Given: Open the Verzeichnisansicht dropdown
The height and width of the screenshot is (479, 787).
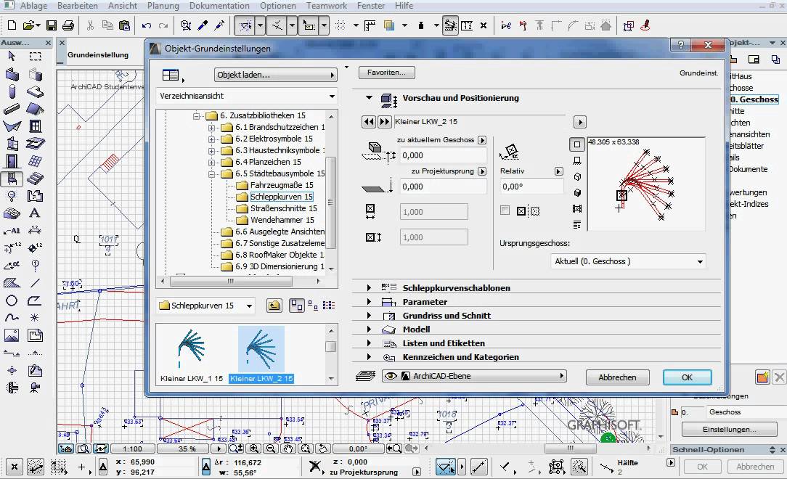Looking at the screenshot, I should click(246, 96).
